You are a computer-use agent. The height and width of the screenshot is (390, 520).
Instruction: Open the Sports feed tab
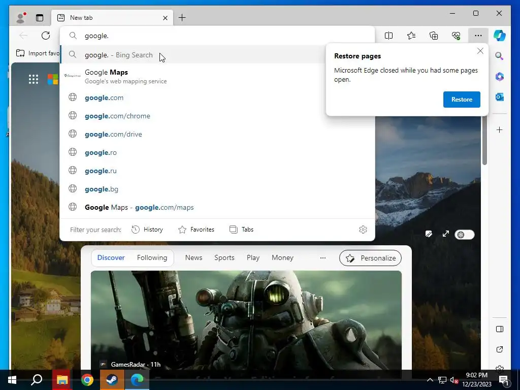click(x=224, y=257)
